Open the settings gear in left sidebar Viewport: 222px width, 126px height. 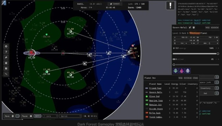click(x=6, y=46)
